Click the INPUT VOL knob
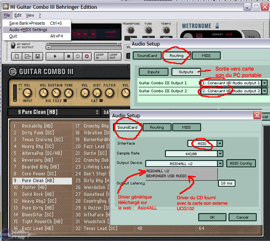Viewport: 270px width, 241px height. tap(27, 93)
